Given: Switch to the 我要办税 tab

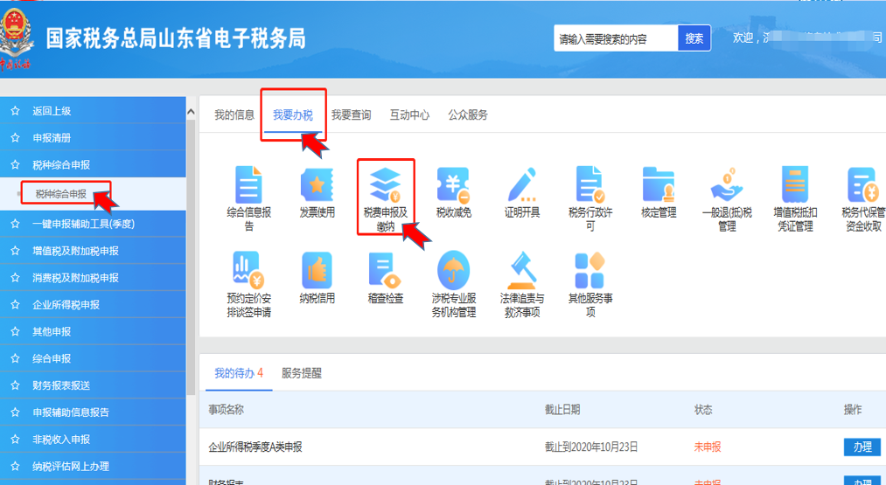Looking at the screenshot, I should 293,115.
